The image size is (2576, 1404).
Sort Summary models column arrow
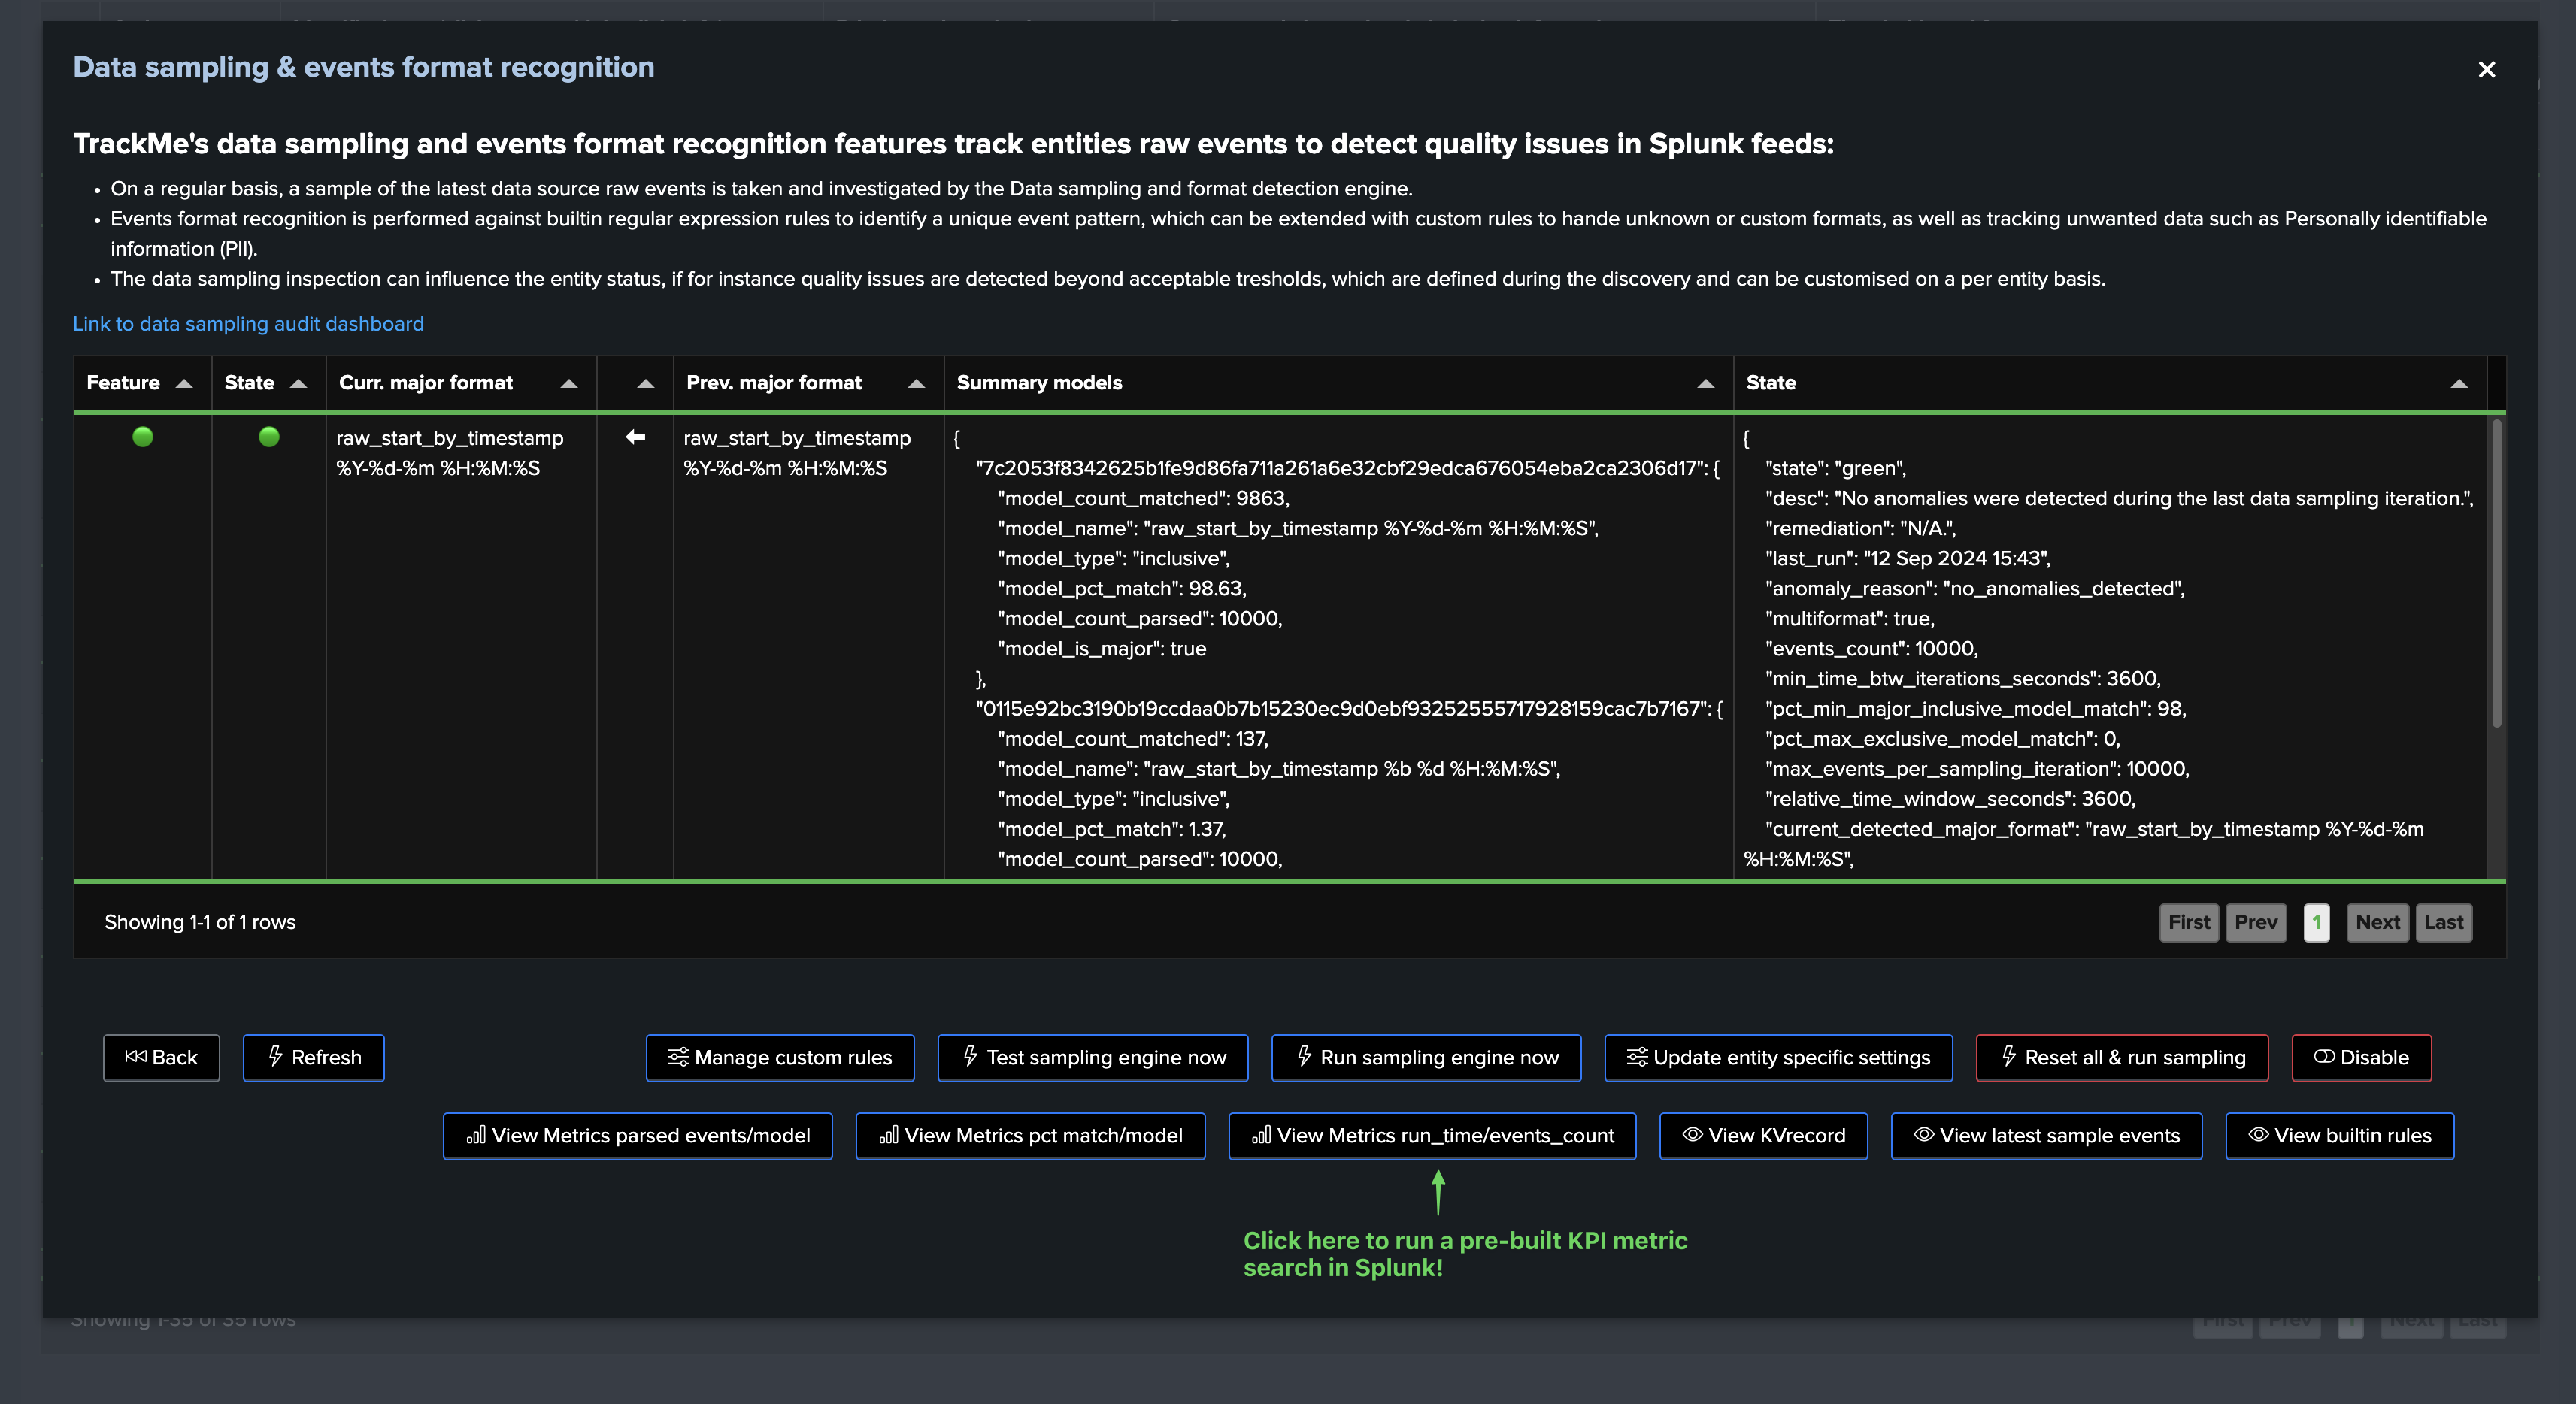pyautogui.click(x=1705, y=384)
